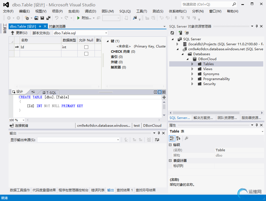
Task: Click the toggle word wrap icon in Output panel
Action: (x=157, y=140)
